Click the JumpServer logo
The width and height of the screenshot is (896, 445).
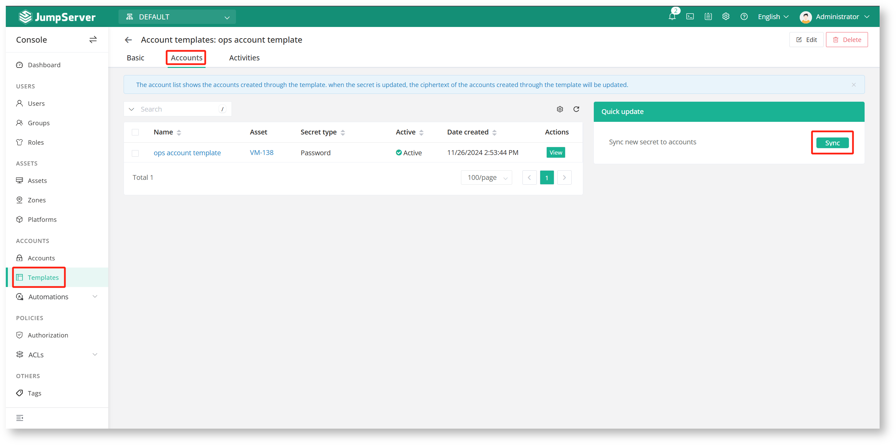(57, 17)
